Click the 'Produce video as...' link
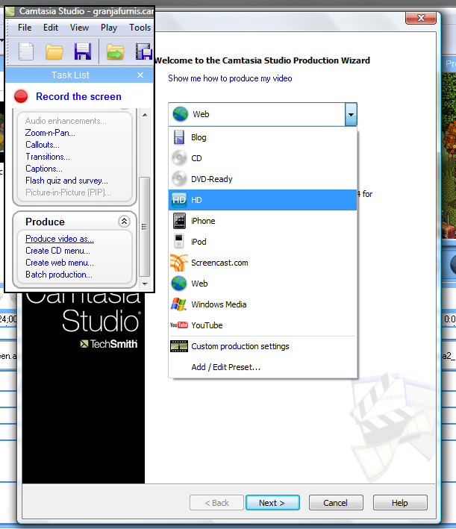Screen dimensions: 456x529 [60, 239]
